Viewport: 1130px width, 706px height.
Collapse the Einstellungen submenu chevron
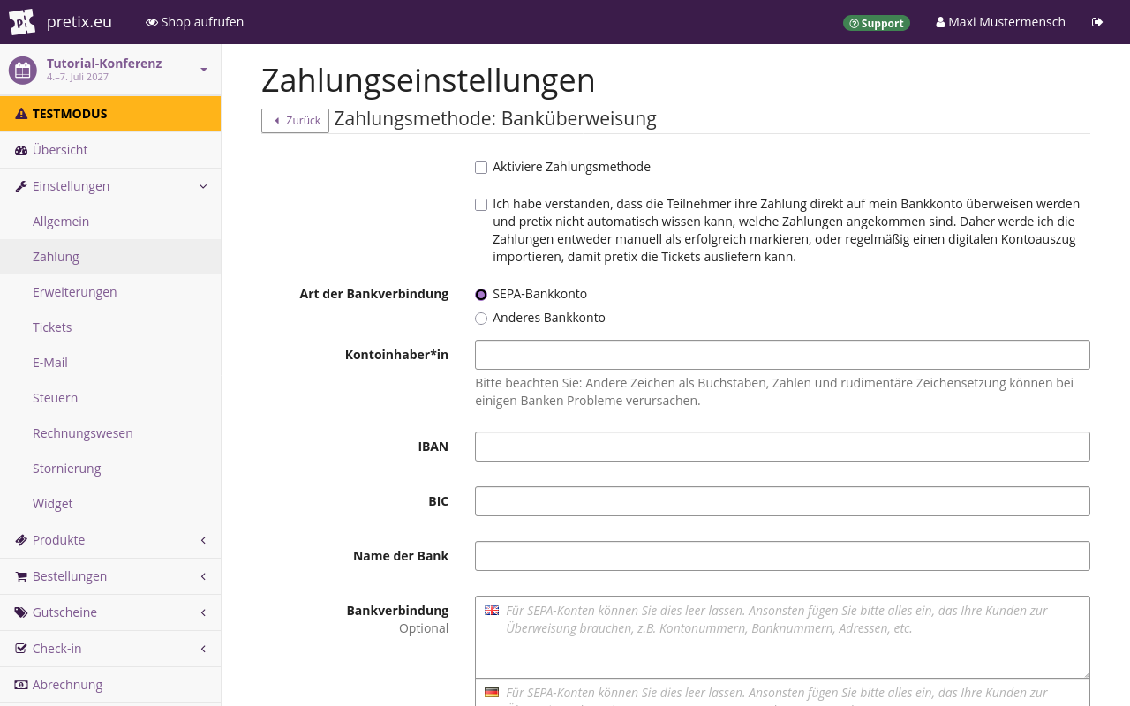(x=203, y=186)
